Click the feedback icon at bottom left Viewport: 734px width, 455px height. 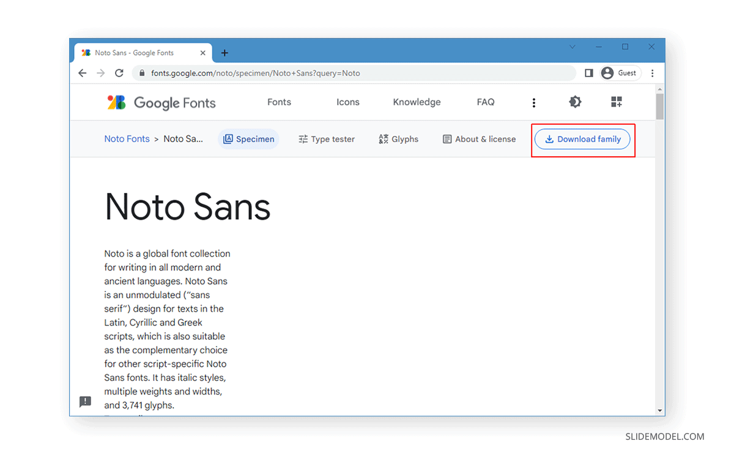tap(86, 402)
